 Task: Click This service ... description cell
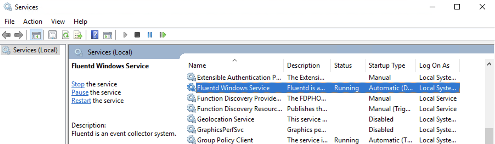click(x=307, y=119)
